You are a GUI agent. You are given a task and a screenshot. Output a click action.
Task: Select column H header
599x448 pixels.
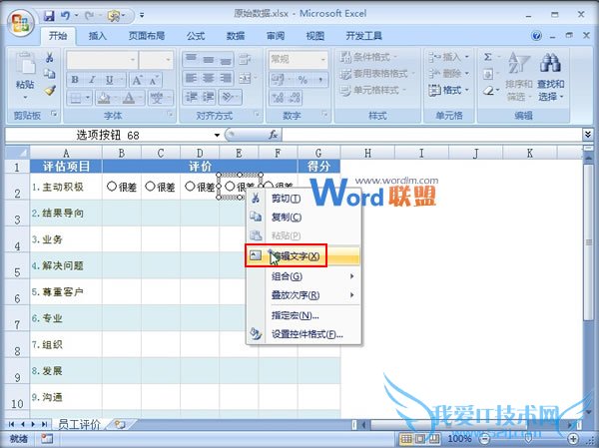[367, 153]
